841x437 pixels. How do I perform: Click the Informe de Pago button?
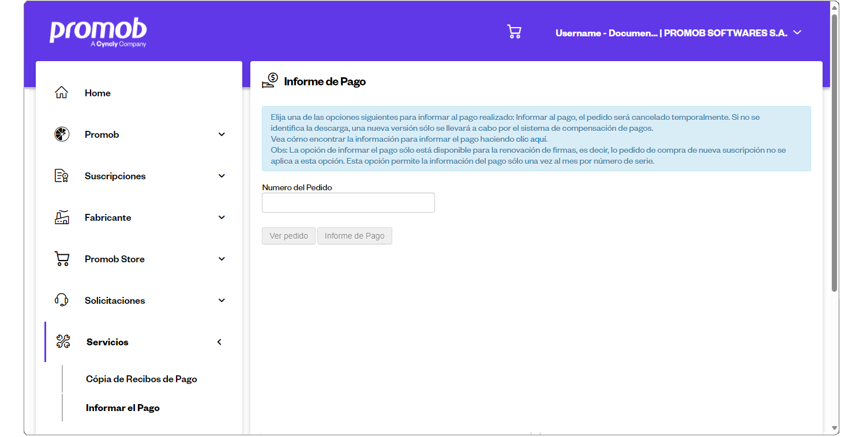[x=355, y=236]
